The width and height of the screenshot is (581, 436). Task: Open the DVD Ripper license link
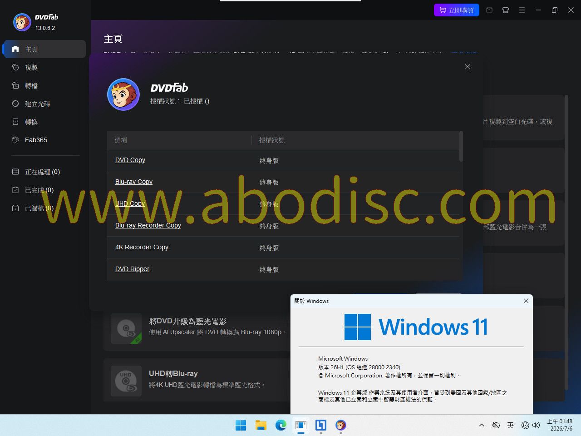[132, 269]
